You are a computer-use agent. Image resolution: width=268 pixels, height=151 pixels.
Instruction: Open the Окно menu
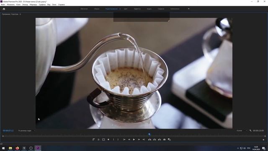point(54,5)
